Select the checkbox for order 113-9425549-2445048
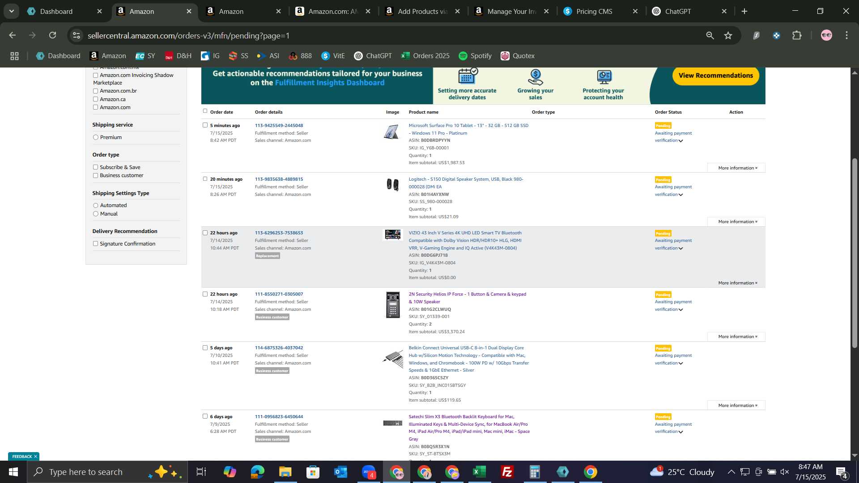The width and height of the screenshot is (859, 483). [205, 125]
